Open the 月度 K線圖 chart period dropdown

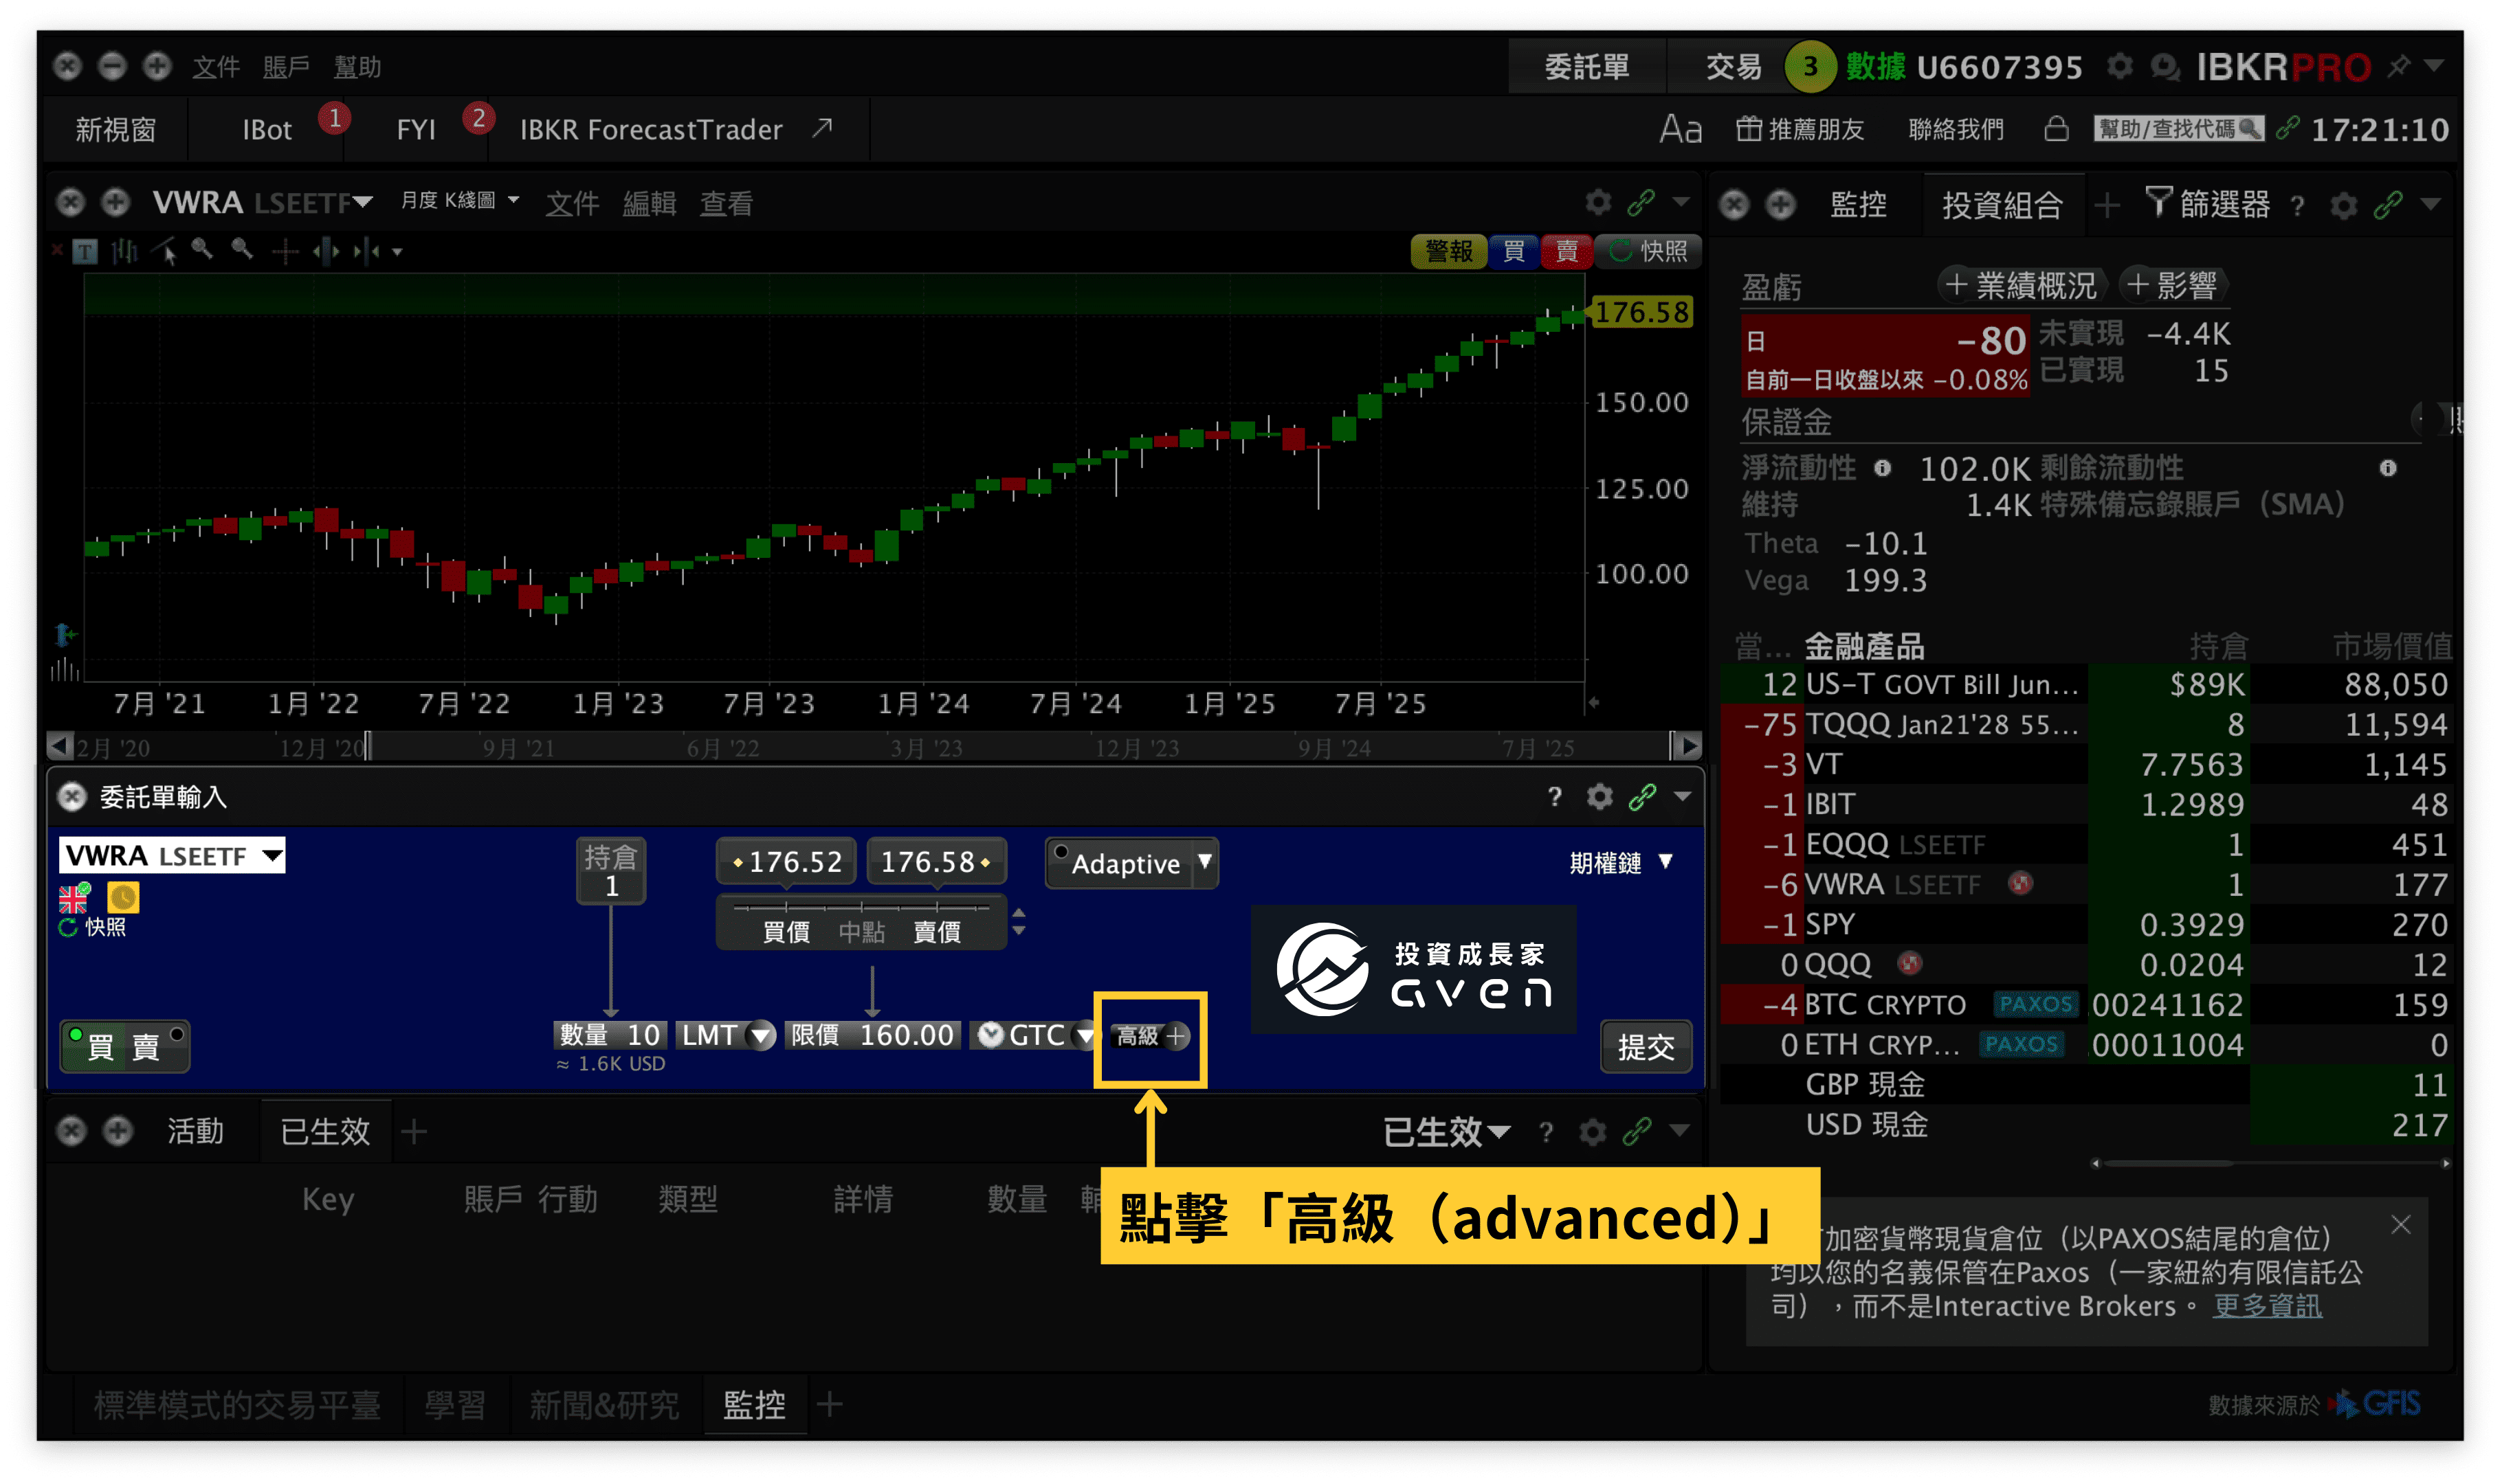tap(461, 200)
